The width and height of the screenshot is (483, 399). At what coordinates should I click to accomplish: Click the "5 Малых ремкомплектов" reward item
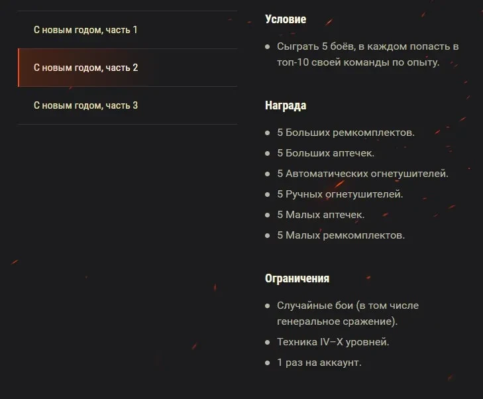[341, 235]
